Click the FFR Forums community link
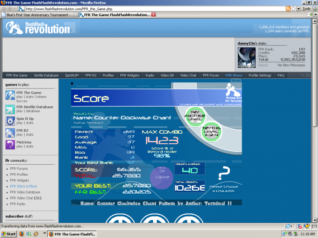Image resolution: width=318 pixels, height=238 pixels. [x=19, y=169]
